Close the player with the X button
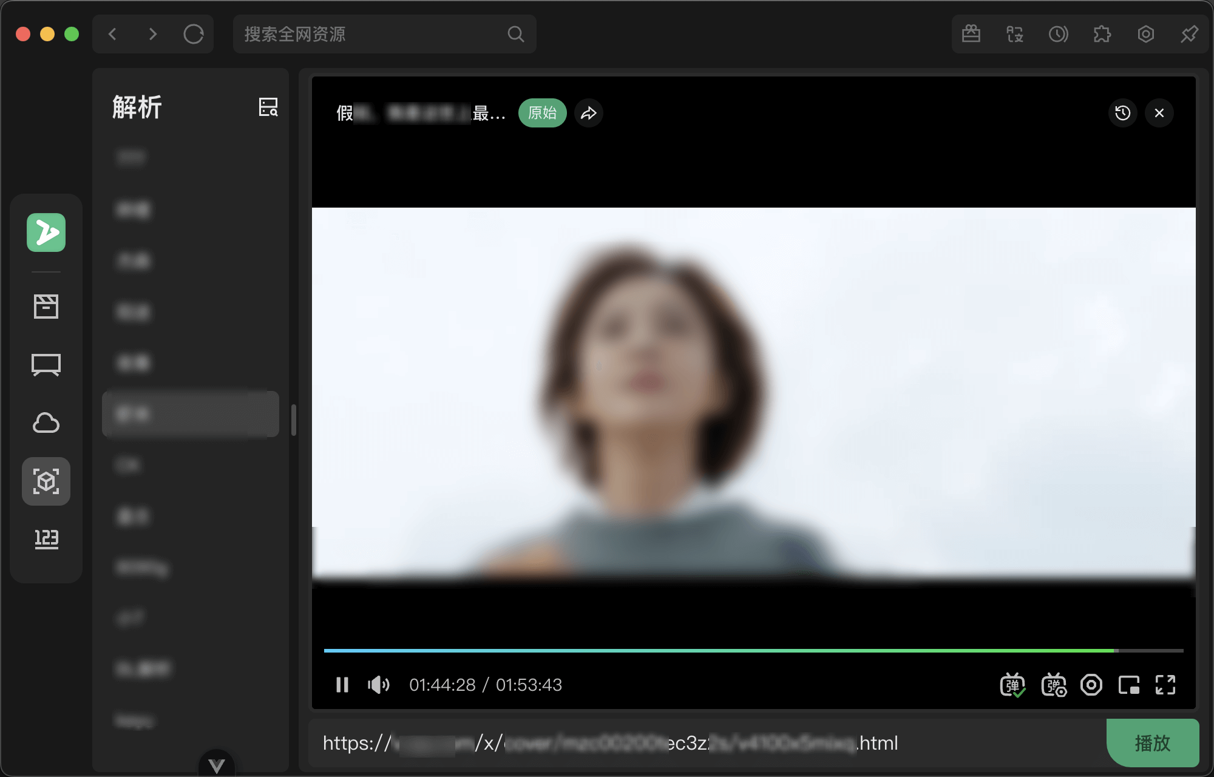The width and height of the screenshot is (1214, 777). 1159,113
